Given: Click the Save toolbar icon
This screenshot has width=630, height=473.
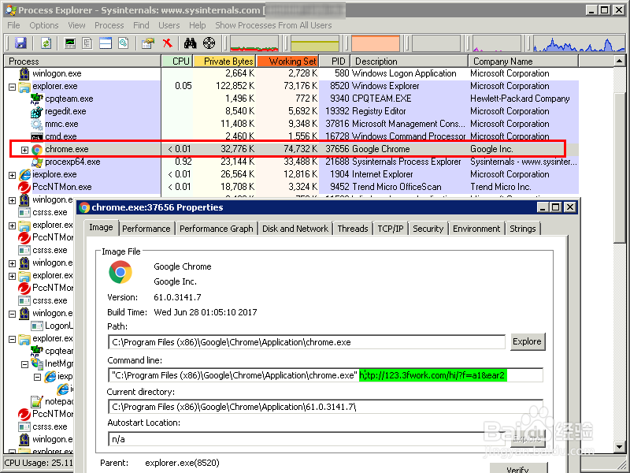Looking at the screenshot, I should point(20,43).
